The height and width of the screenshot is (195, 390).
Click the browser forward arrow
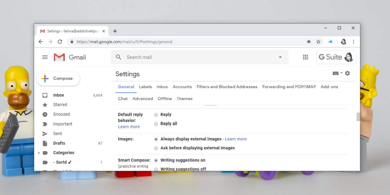50,42
